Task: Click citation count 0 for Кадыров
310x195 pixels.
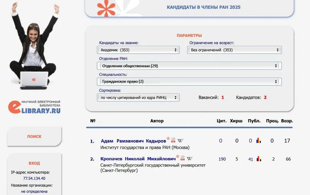Action: 221,141
